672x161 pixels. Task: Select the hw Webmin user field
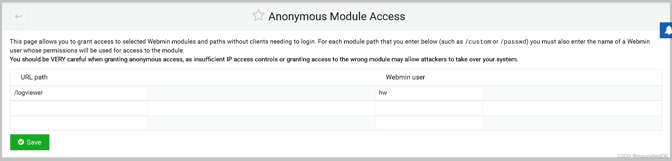pyautogui.click(x=429, y=93)
